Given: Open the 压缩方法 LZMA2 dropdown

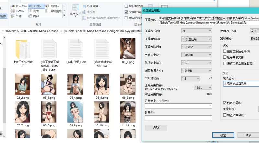Looking at the screenshot, I should (197, 47).
